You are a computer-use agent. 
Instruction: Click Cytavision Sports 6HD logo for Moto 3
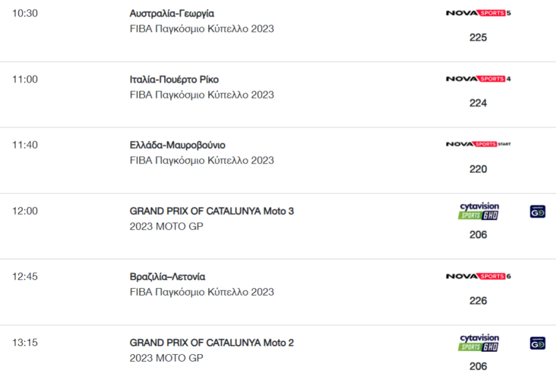tap(479, 211)
